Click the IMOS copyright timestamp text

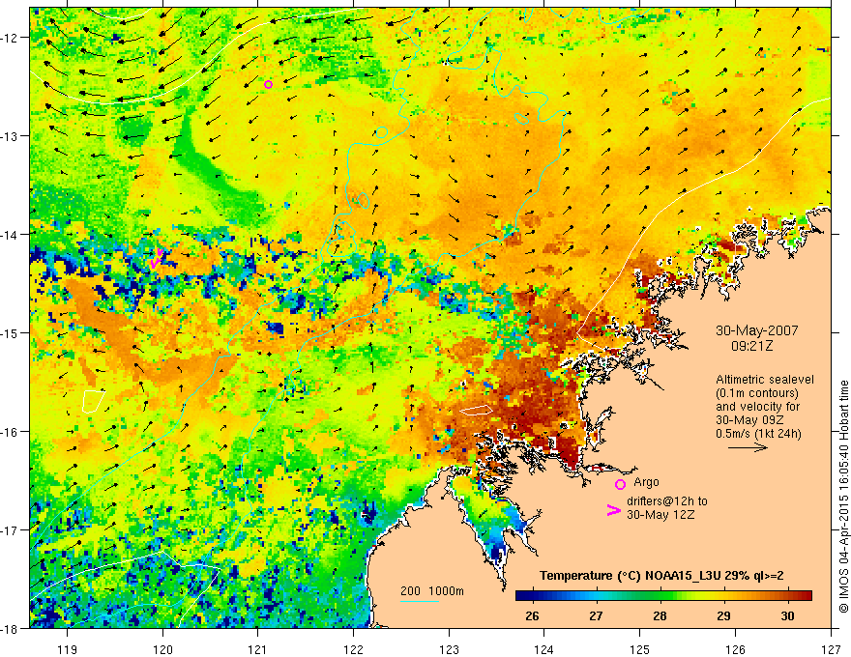click(843, 497)
